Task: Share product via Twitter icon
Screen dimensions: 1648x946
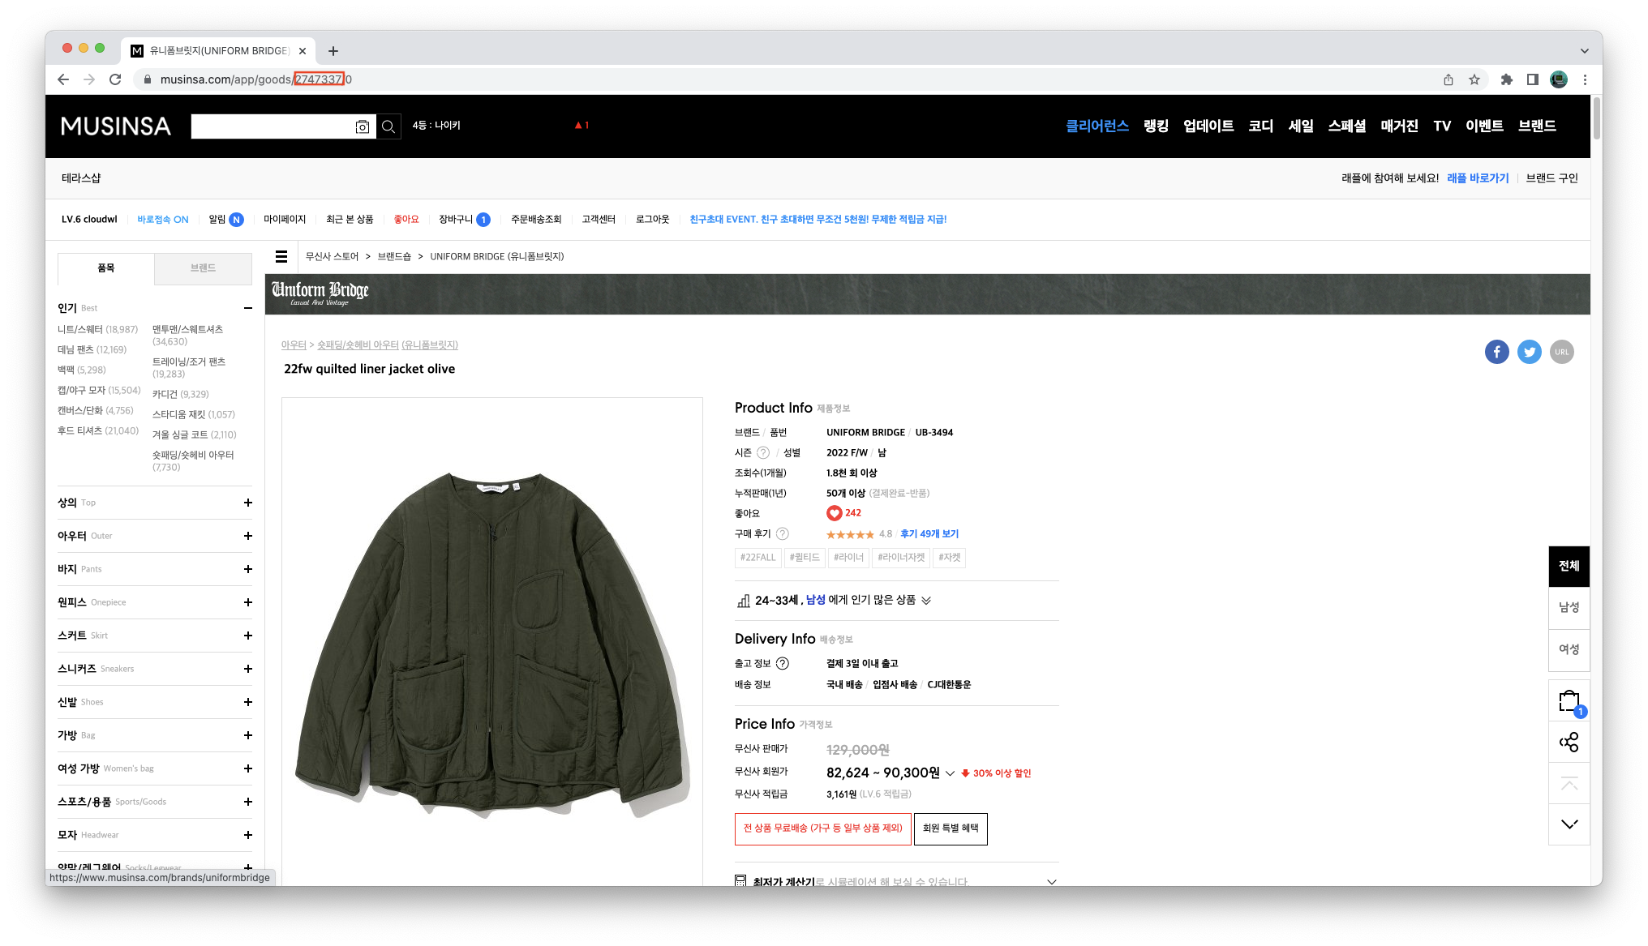Action: coord(1529,352)
